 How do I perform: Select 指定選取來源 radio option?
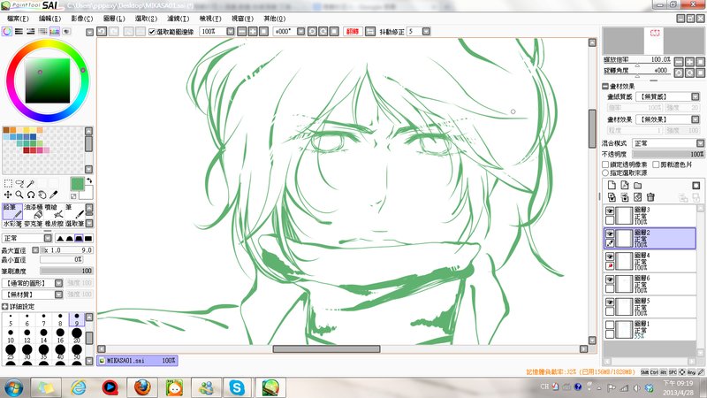coord(605,172)
